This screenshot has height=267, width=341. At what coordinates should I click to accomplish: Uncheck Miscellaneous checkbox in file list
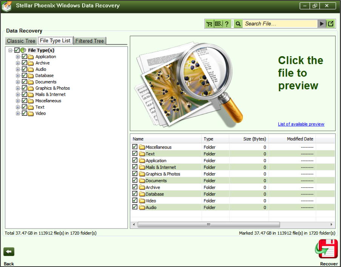(135, 147)
